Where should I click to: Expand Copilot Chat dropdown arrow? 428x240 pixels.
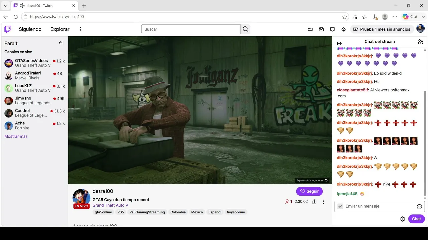pyautogui.click(x=423, y=17)
